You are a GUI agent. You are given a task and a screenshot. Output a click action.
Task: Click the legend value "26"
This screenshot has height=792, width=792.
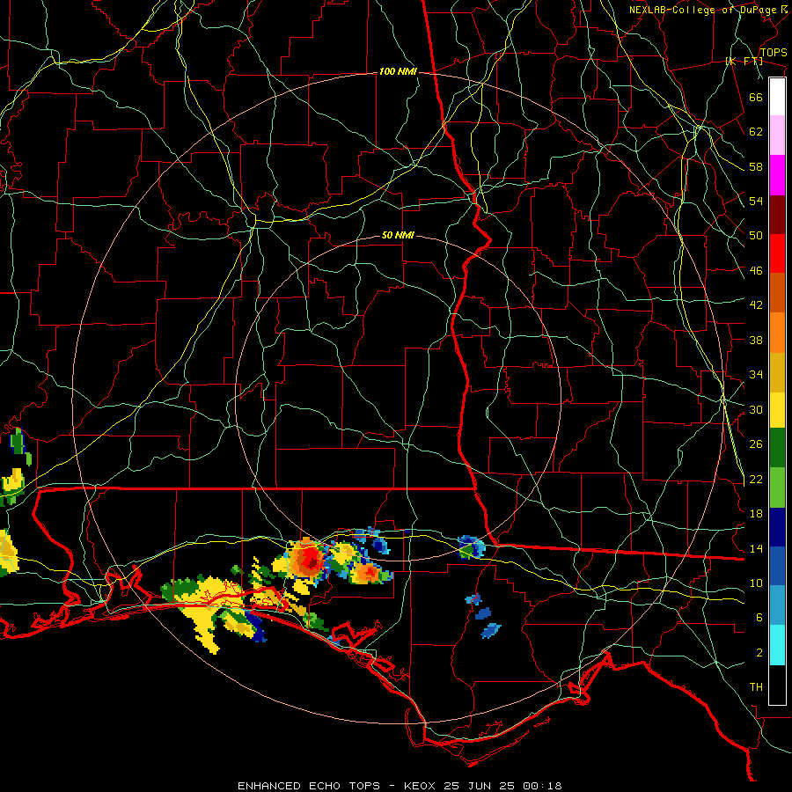(x=756, y=444)
